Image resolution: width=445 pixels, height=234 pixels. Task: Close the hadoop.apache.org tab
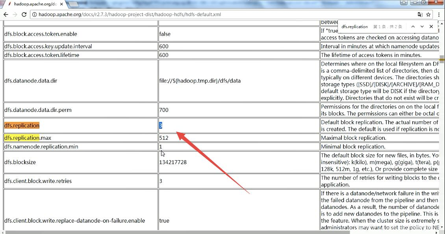pos(61,4)
